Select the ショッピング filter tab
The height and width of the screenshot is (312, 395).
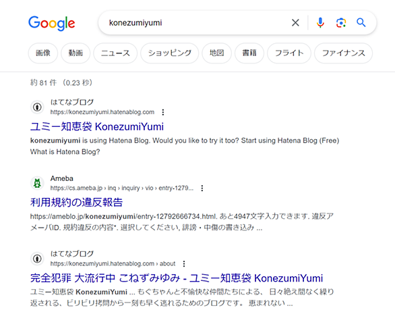pyautogui.click(x=170, y=53)
